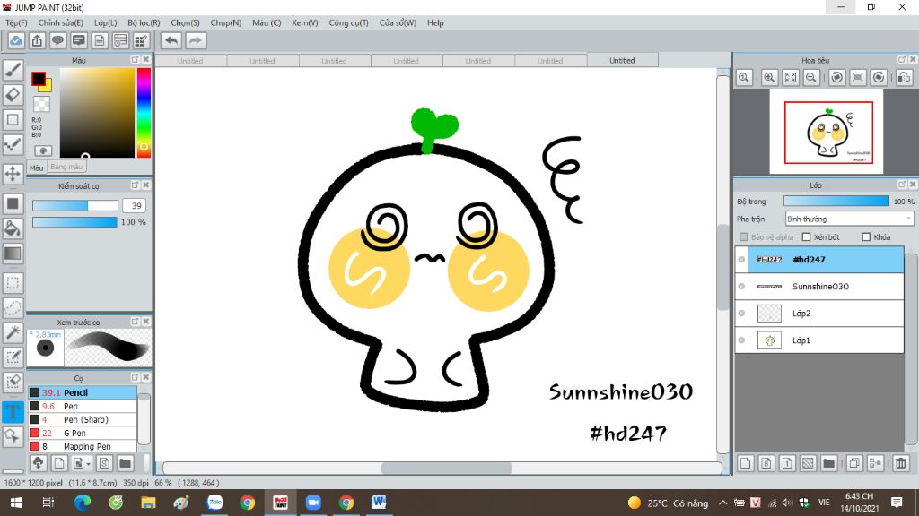Add a new layer folder
Viewport: 919px width, 516px height.
828,463
